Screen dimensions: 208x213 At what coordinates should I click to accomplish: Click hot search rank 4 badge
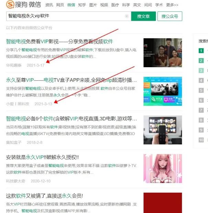(201, 80)
